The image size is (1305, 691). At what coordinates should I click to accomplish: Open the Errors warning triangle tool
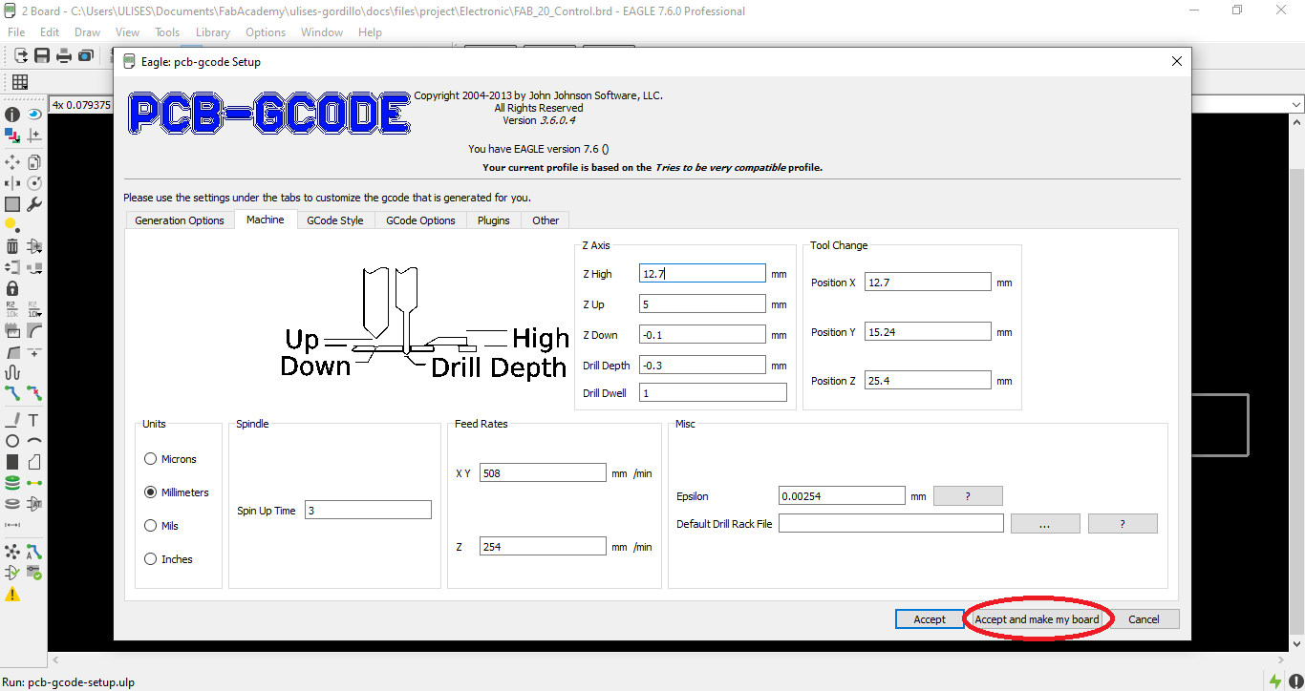(x=12, y=594)
